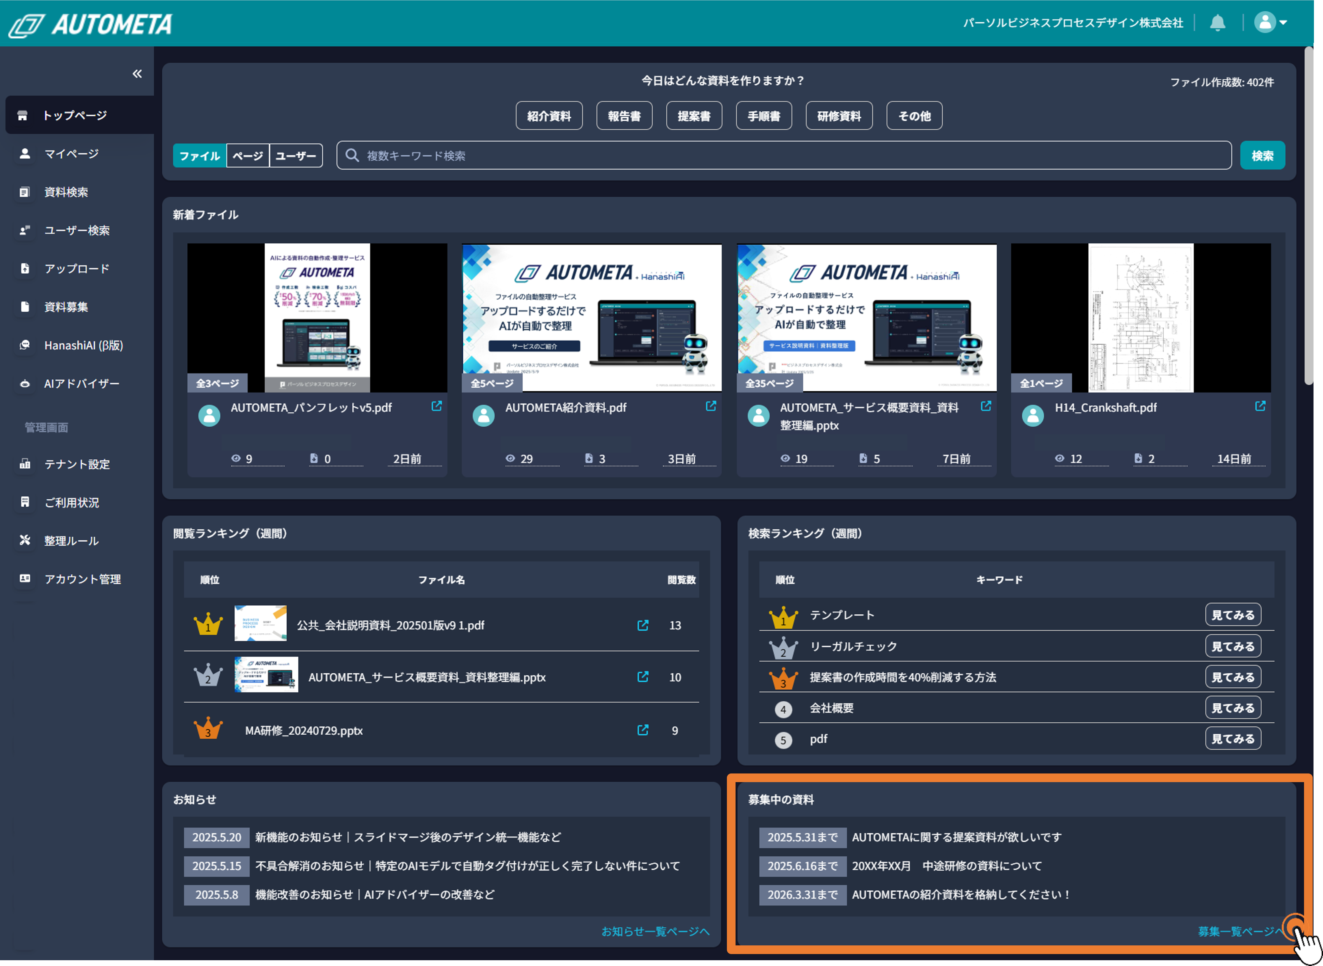Click external-link icon for AUTOMETA紹介資料.pdf
This screenshot has height=966, width=1323.
pos(711,407)
